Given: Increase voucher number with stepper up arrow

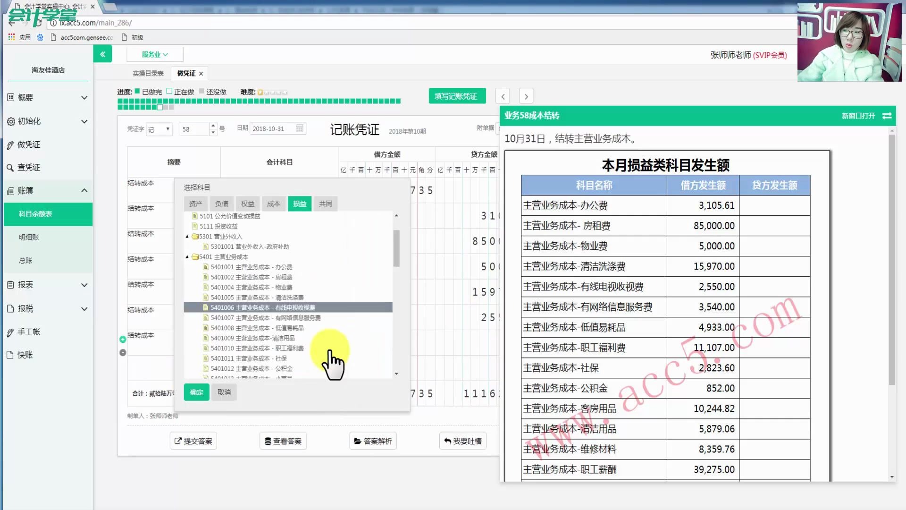Looking at the screenshot, I should coord(213,126).
